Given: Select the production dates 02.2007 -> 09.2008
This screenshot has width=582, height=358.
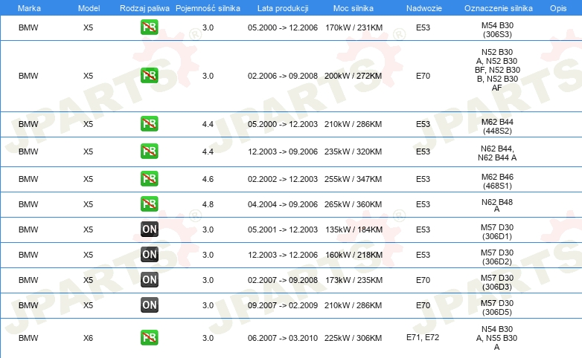Looking at the screenshot, I should tap(283, 280).
